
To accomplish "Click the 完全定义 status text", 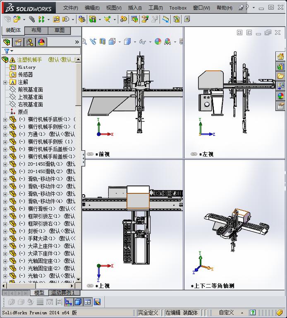I will tap(148, 313).
